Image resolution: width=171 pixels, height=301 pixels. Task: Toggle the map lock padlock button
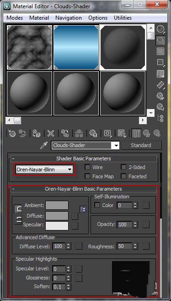tap(83, 209)
